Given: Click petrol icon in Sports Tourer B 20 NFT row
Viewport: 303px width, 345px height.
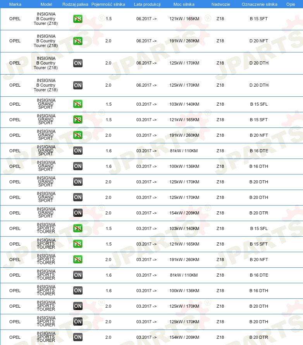Looking at the screenshot, I should (x=77, y=260).
